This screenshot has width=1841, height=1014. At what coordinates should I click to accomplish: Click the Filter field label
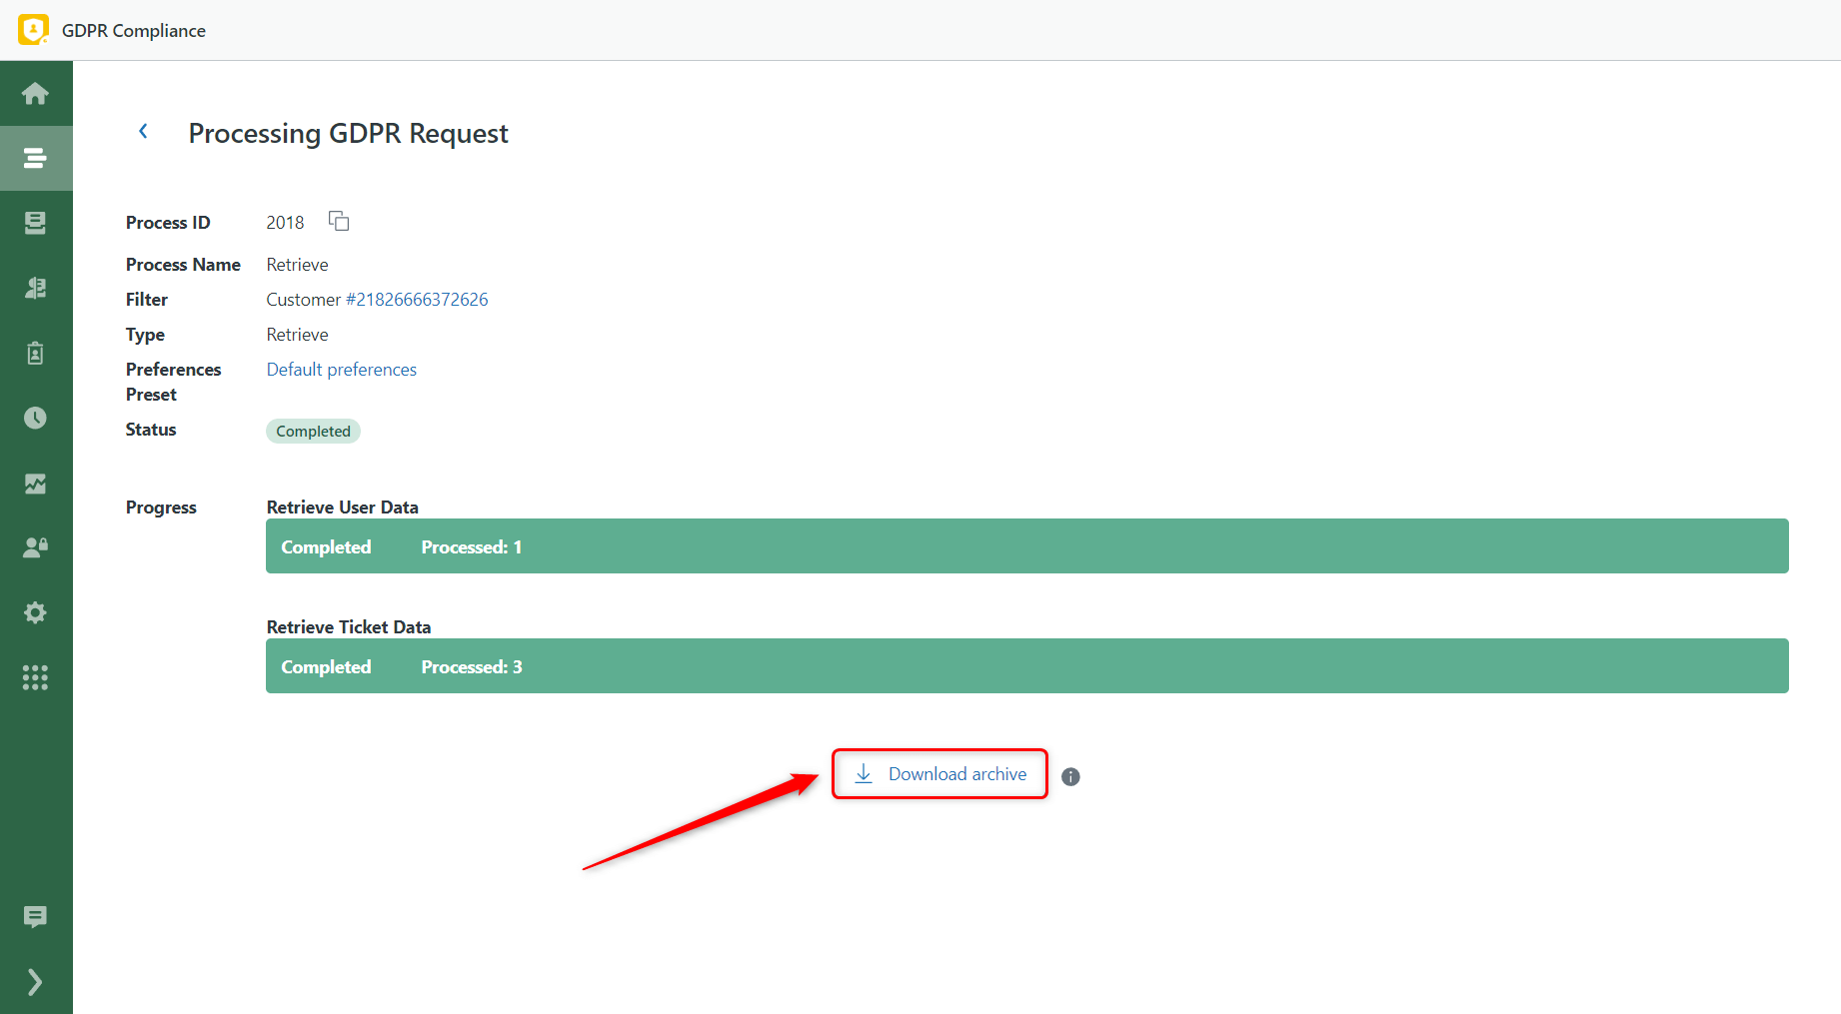click(x=147, y=300)
